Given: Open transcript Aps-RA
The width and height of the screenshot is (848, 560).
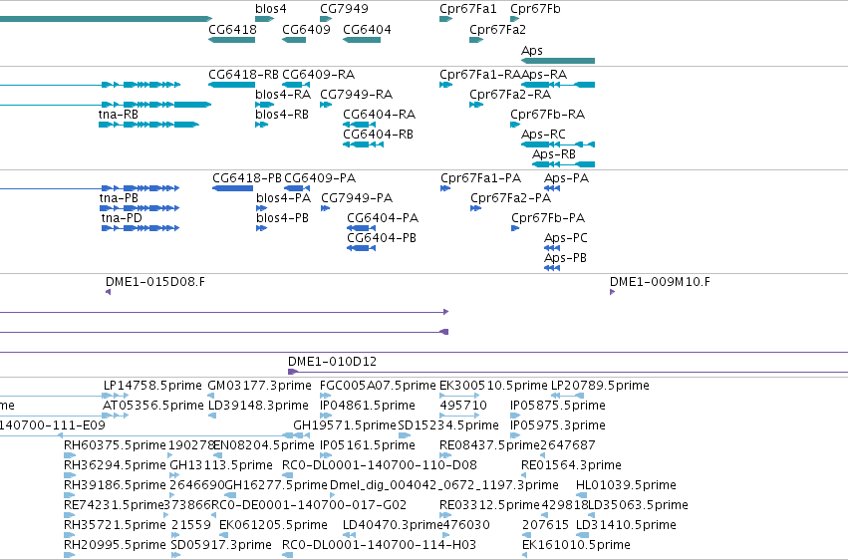Looking at the screenshot, I should 544,74.
